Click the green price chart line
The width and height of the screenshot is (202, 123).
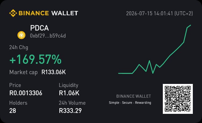(155, 49)
